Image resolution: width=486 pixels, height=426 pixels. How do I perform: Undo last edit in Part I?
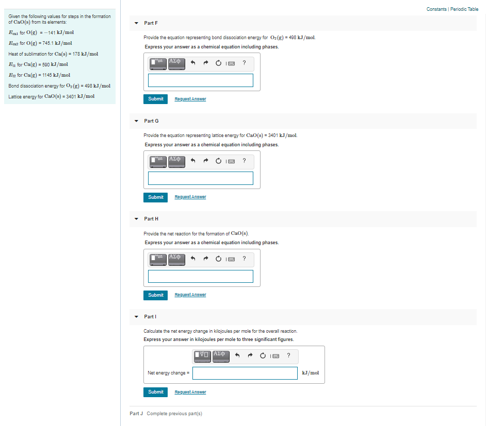pos(237,355)
